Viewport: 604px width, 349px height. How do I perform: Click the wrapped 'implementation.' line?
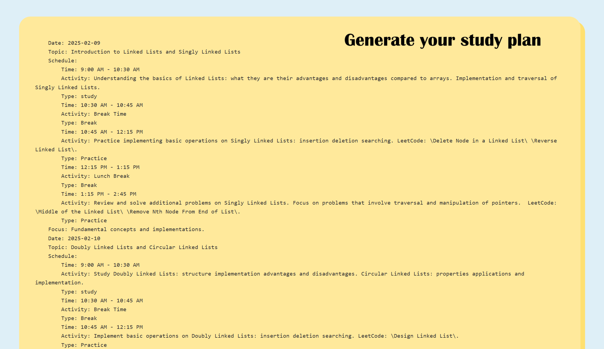[x=59, y=283]
